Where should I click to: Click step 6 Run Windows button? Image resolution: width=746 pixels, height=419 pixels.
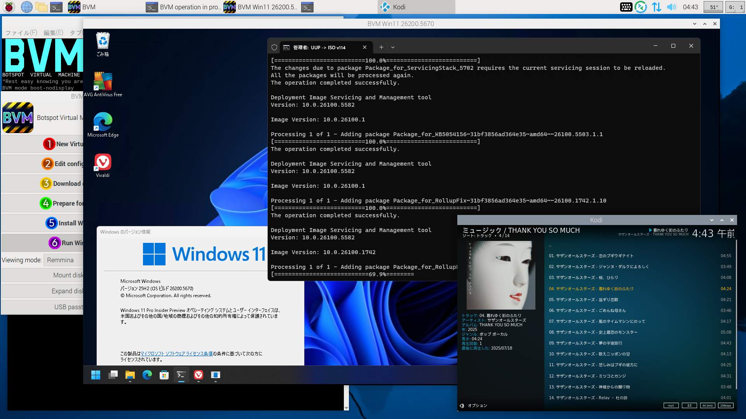click(43, 243)
